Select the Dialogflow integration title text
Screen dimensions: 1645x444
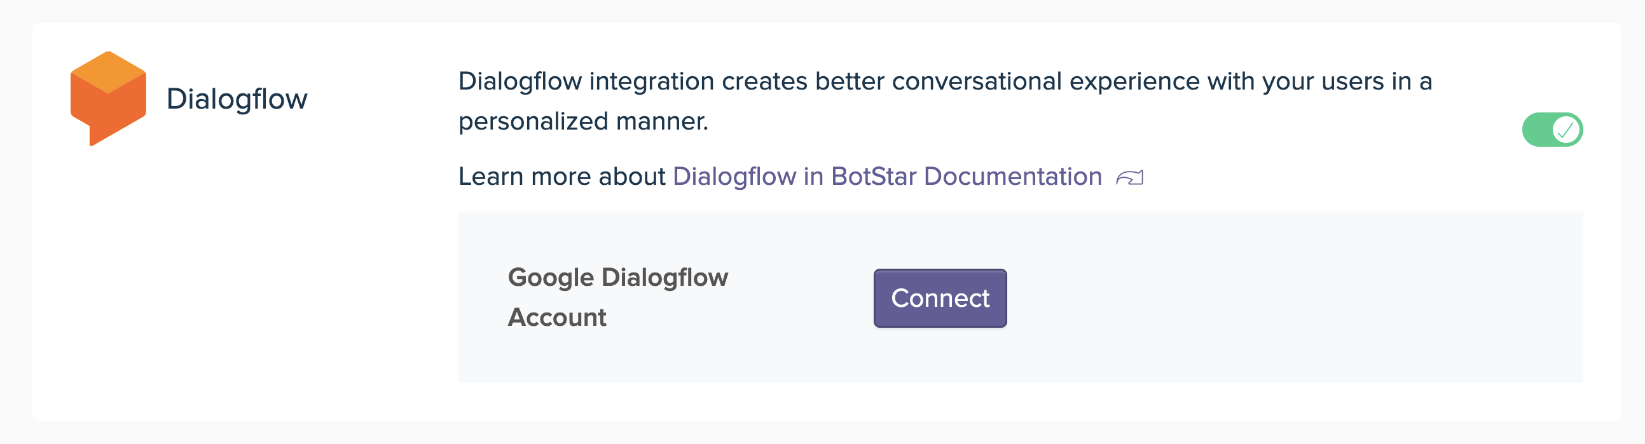click(x=237, y=100)
